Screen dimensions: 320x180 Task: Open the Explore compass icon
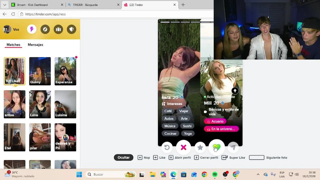point(45,29)
